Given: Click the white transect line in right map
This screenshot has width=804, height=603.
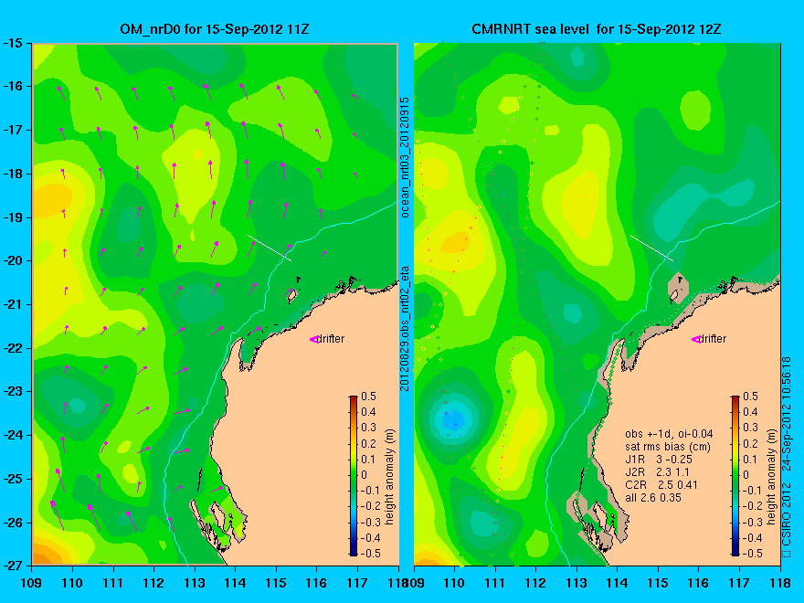Looking at the screenshot, I should coord(651,248).
